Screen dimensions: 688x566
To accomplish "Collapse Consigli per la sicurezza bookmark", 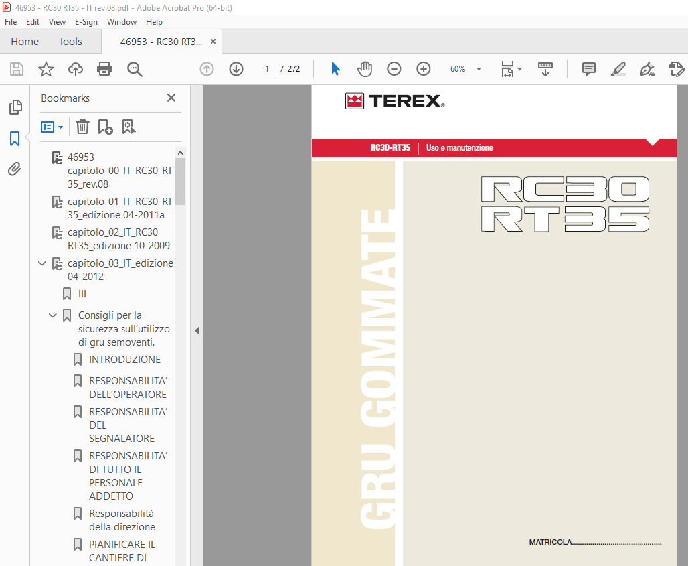I will coord(53,315).
